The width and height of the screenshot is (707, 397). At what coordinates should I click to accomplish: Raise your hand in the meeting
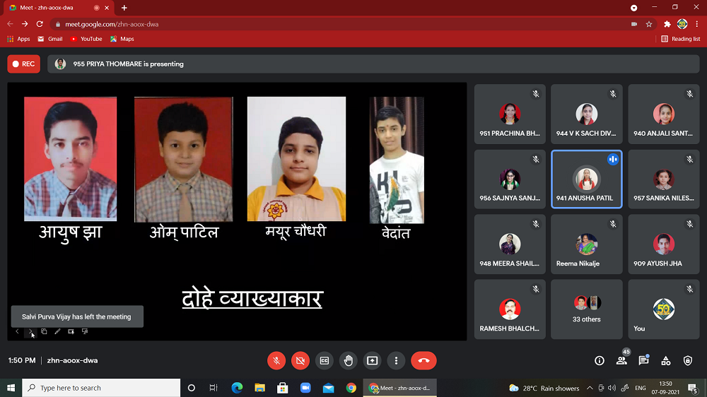pyautogui.click(x=349, y=360)
